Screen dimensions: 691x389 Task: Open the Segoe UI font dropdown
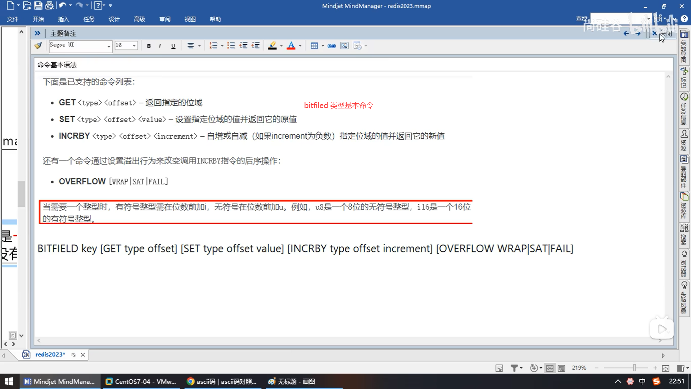108,46
